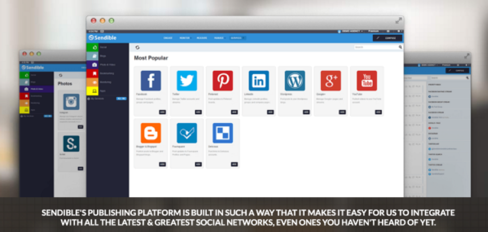Select the red Bookmarking icon in left window
Viewport: 488px width, 232px height.
[x=24, y=96]
